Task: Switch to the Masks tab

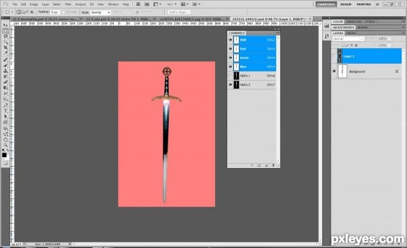Action: pyautogui.click(x=362, y=27)
